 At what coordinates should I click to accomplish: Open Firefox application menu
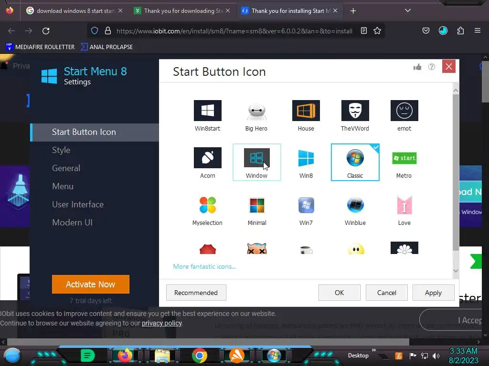[x=477, y=30]
